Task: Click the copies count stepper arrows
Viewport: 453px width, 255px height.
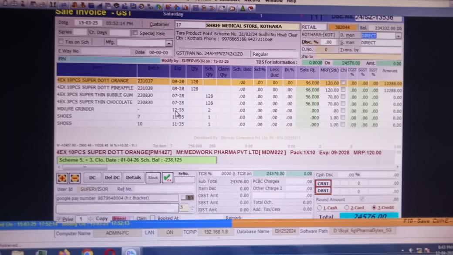Action: click(91, 219)
